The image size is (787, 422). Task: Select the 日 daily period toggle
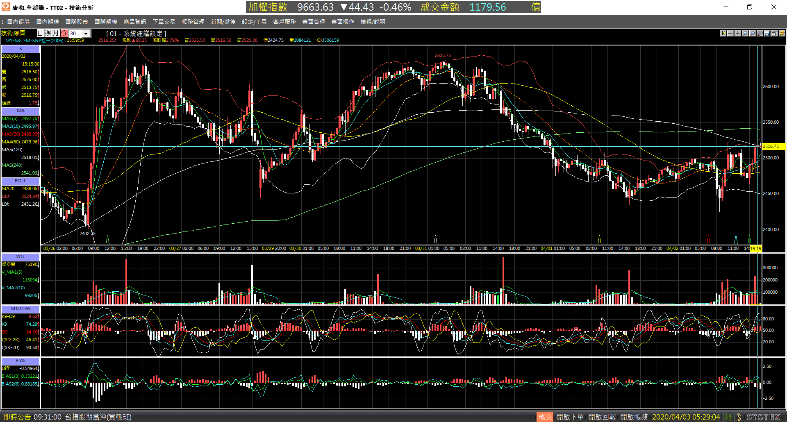41,33
